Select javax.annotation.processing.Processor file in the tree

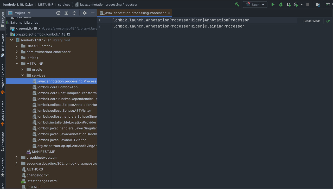[51, 81]
